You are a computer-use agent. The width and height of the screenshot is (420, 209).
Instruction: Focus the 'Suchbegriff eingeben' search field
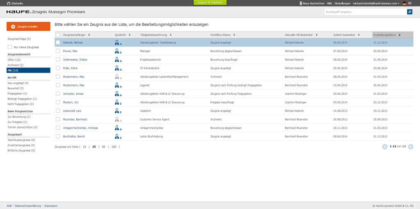[x=365, y=12]
